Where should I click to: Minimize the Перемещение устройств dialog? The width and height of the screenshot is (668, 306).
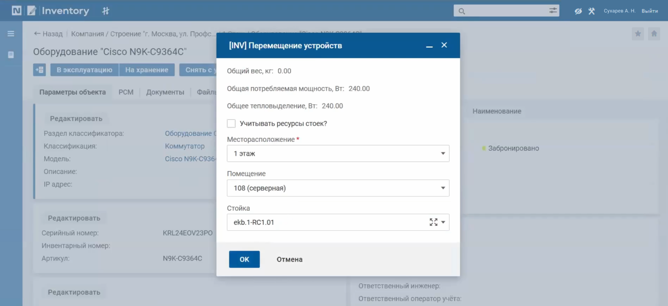429,45
